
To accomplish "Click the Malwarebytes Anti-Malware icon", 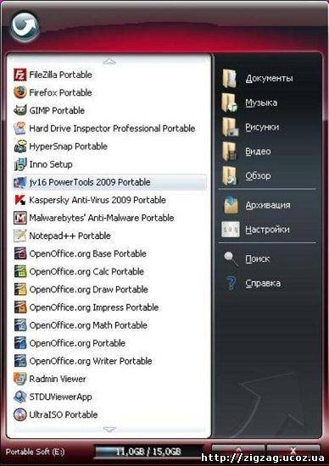I will click(x=20, y=218).
